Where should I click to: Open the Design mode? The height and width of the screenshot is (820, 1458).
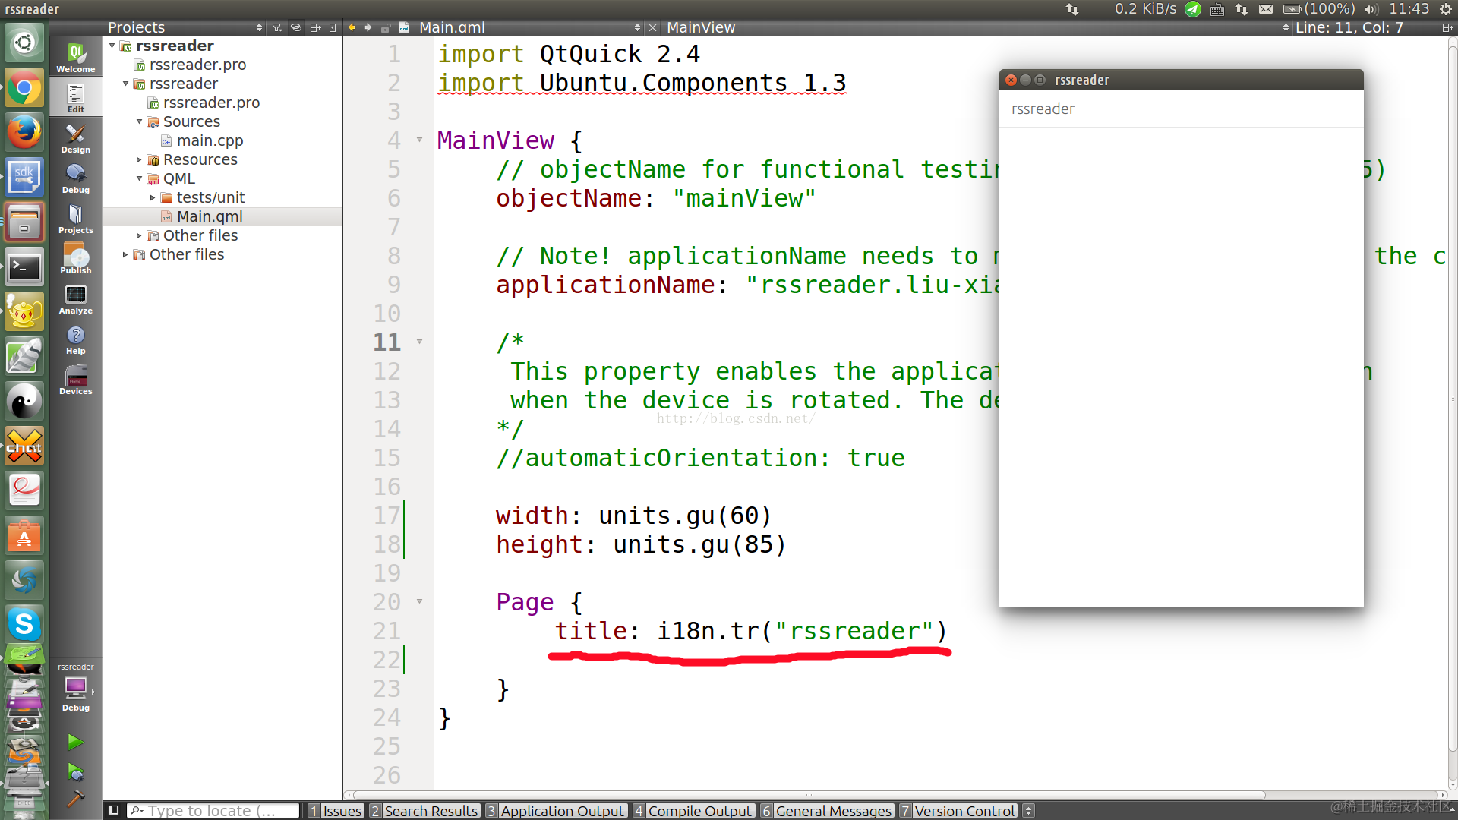(x=76, y=138)
